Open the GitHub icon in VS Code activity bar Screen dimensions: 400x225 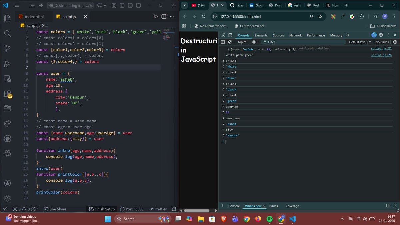tap(7, 138)
